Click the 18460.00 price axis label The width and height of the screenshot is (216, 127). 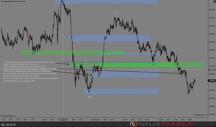[212, 42]
